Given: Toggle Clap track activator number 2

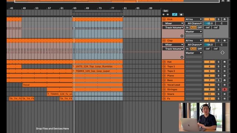Looking at the screenshot, I should [209, 41].
